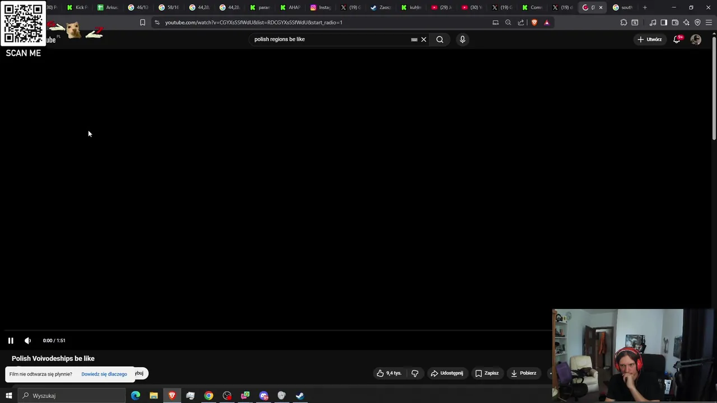Focus the YouTube search field

click(x=330, y=39)
